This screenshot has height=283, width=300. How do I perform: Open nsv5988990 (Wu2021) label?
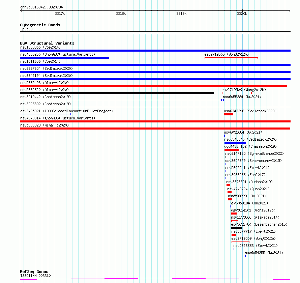[x=247, y=196]
